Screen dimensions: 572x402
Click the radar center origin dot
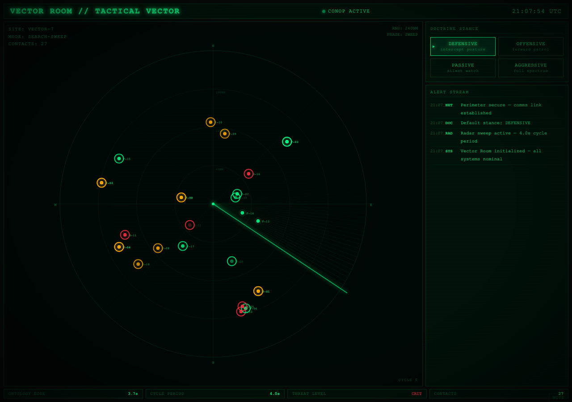click(213, 204)
